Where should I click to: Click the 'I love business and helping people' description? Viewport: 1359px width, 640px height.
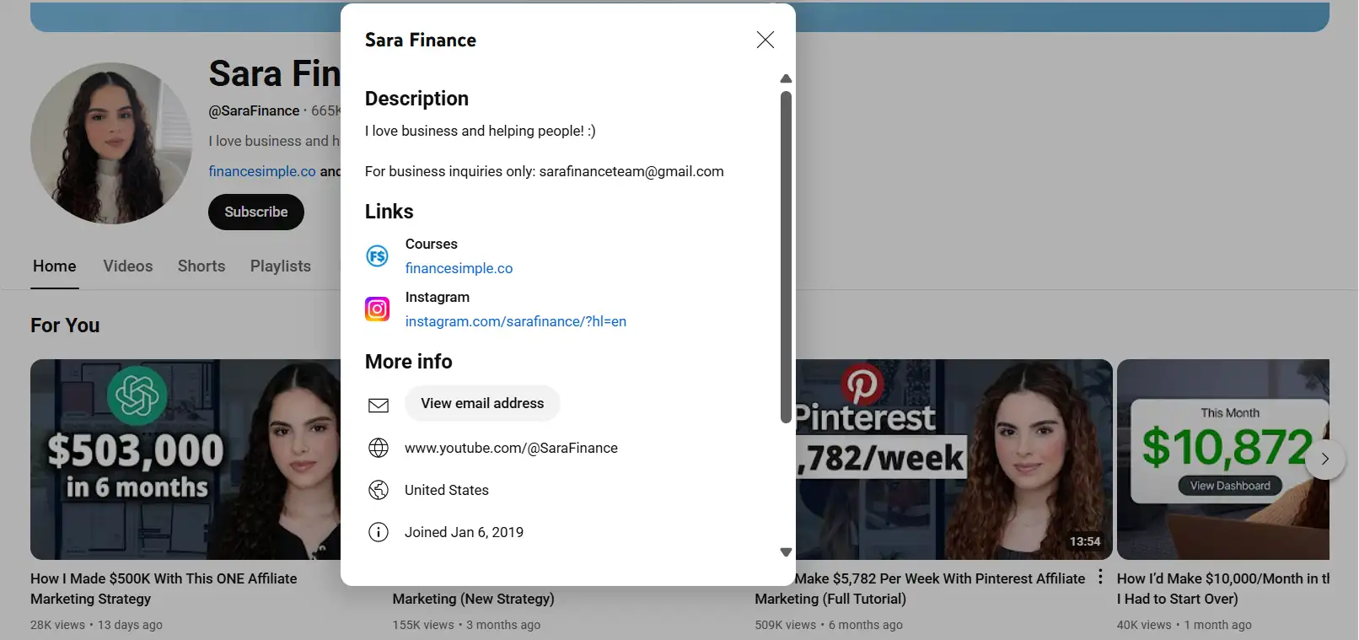click(481, 131)
